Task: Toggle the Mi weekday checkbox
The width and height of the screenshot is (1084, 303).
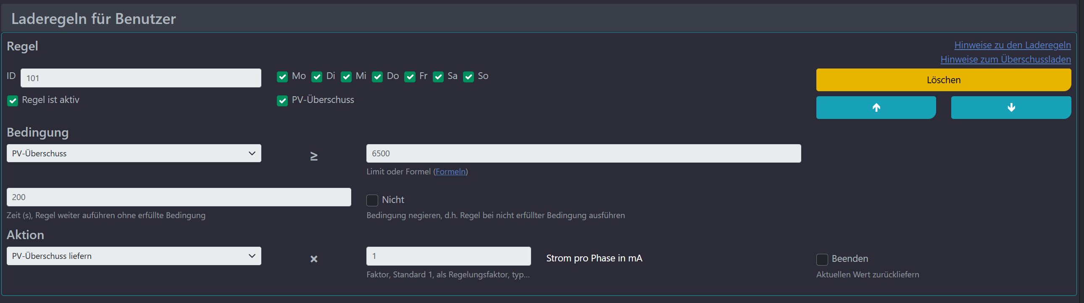Action: tap(346, 76)
